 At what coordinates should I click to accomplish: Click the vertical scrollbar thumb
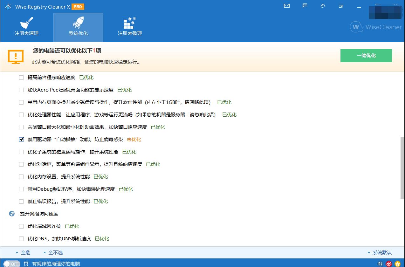tap(402, 168)
